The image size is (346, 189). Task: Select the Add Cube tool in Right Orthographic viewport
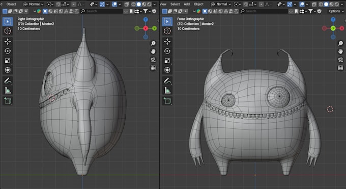[x=8, y=101]
